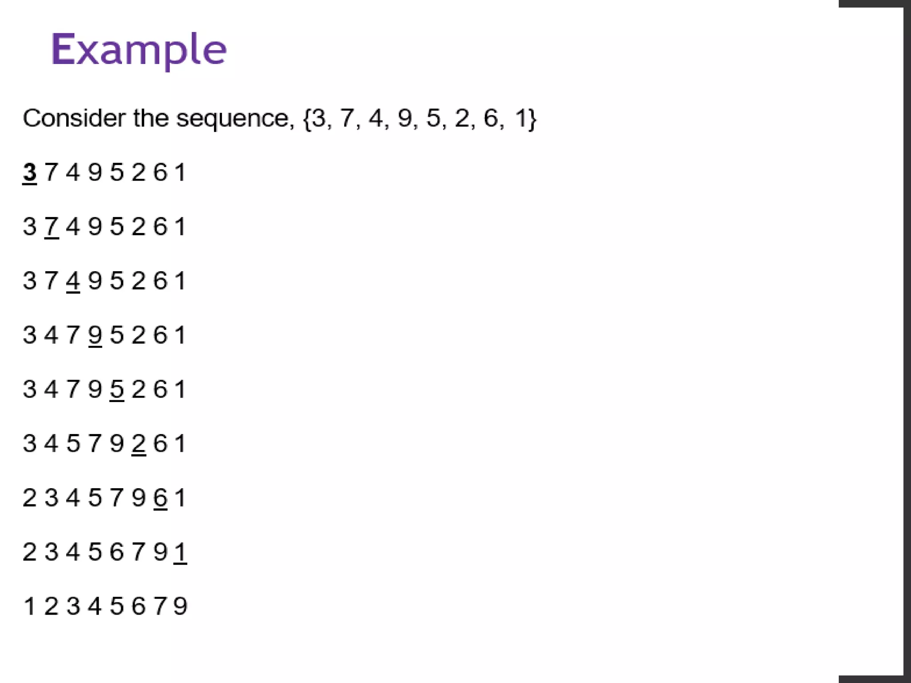This screenshot has height=683, width=911.
Task: Click the underlined 5
Action: pos(117,390)
